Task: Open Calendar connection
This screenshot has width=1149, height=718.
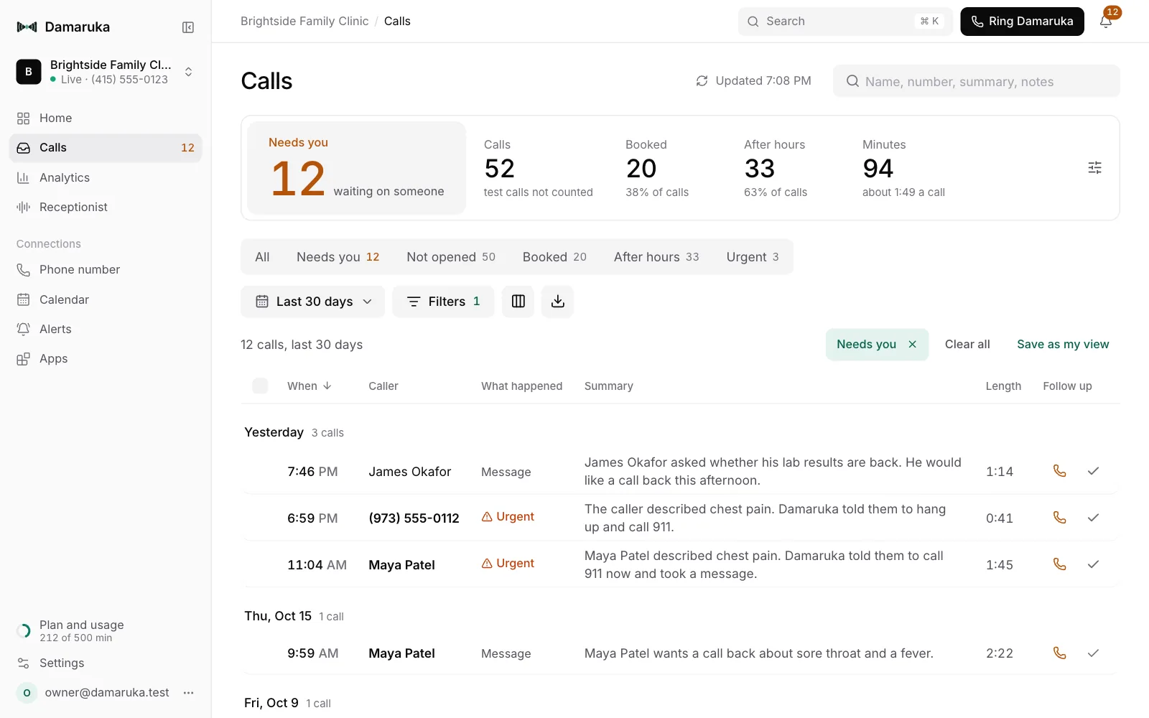Action: point(106,299)
